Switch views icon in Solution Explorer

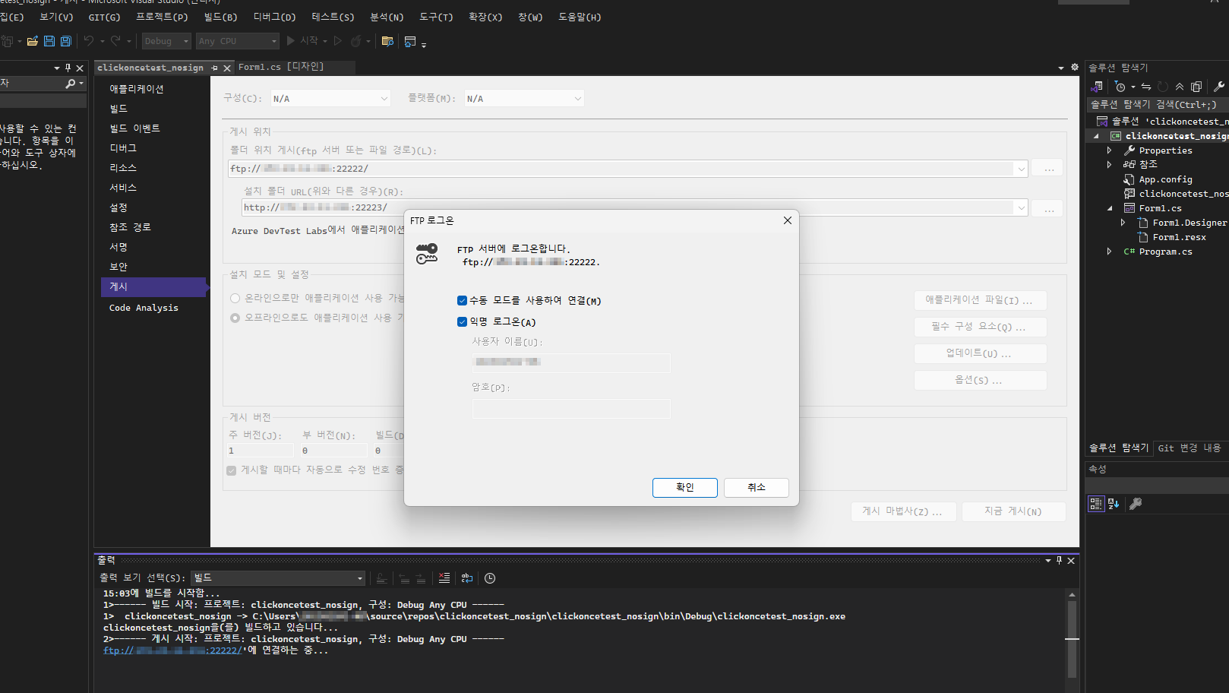tap(1097, 87)
